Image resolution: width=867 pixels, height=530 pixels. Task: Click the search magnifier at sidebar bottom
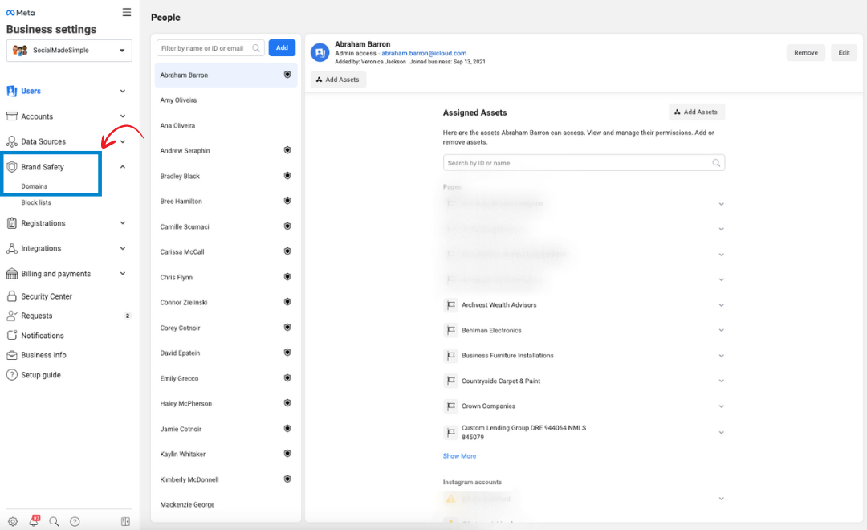click(x=55, y=521)
